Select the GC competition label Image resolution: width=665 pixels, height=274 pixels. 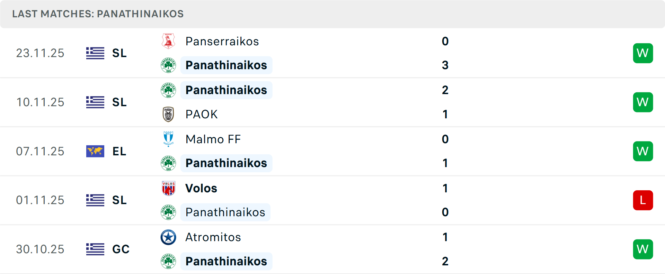click(x=121, y=249)
